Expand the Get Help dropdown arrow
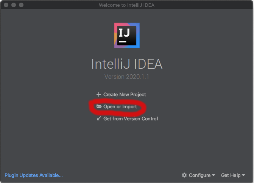The height and width of the screenshot is (183, 254). (x=243, y=175)
